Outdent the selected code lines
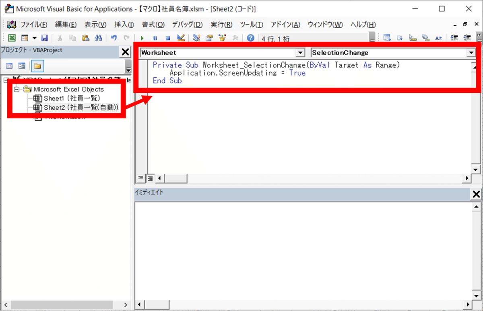The image size is (483, 311). (x=467, y=38)
